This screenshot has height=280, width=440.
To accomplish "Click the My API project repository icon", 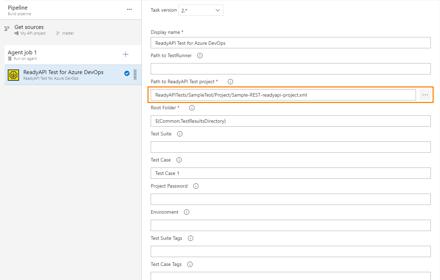I will [x=17, y=33].
